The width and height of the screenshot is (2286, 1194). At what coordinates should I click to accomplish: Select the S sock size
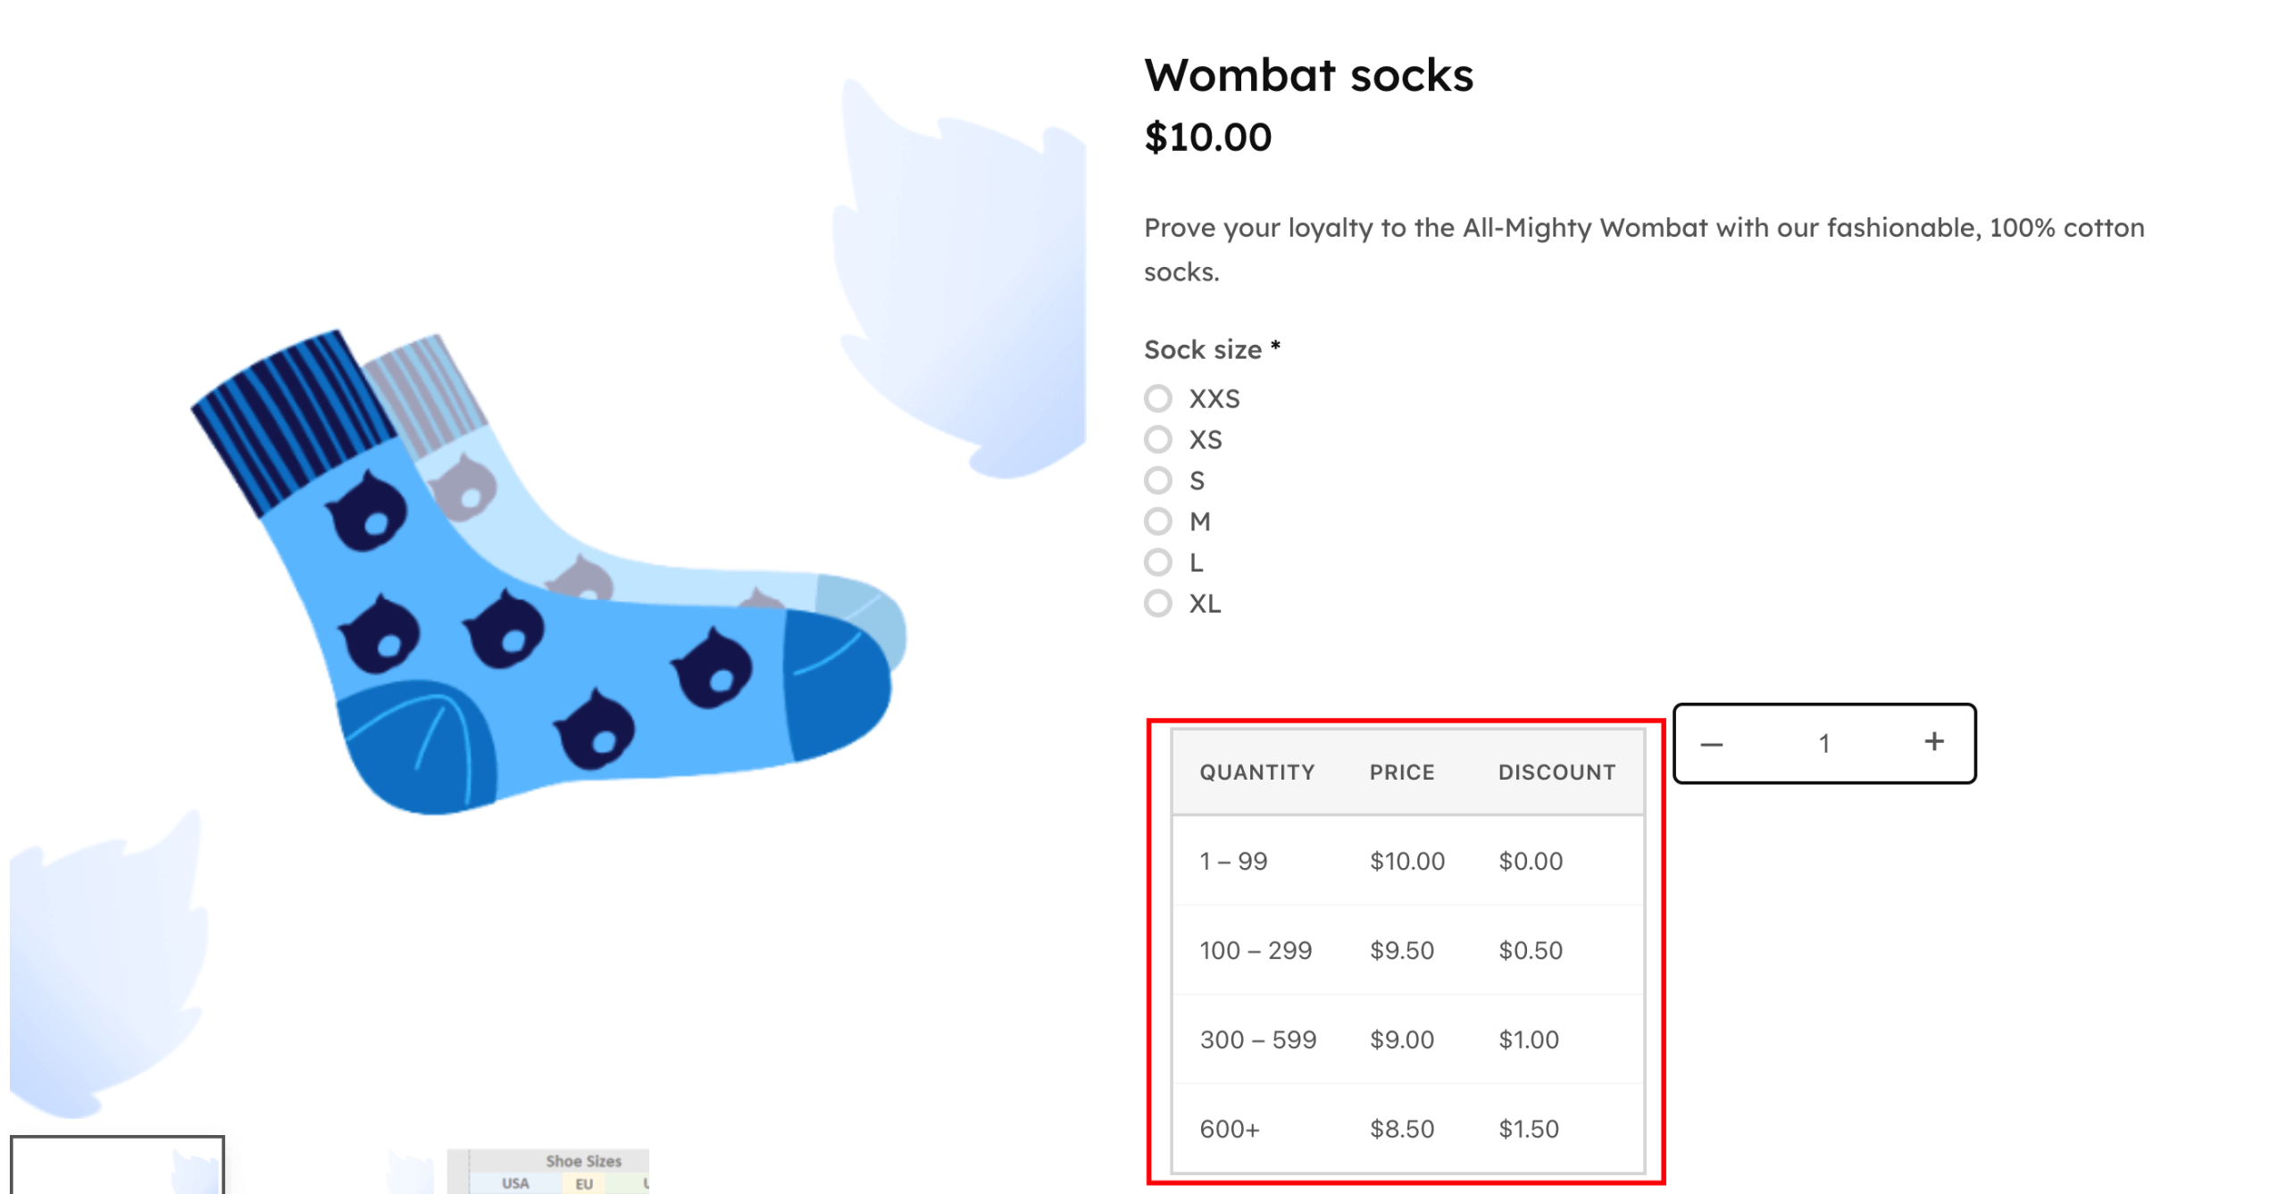[x=1158, y=480]
